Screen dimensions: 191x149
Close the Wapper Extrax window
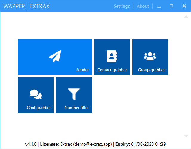(184, 6)
